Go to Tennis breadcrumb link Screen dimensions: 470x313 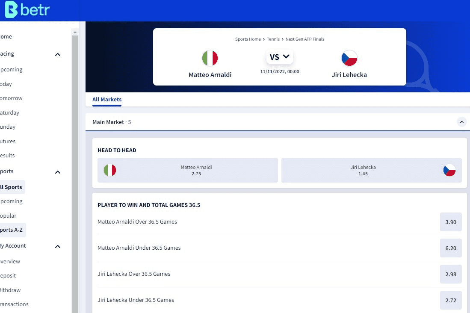(273, 39)
